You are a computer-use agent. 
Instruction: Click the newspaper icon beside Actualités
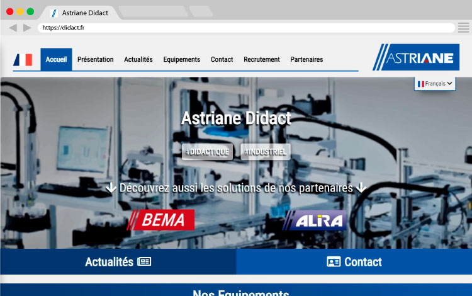point(144,262)
